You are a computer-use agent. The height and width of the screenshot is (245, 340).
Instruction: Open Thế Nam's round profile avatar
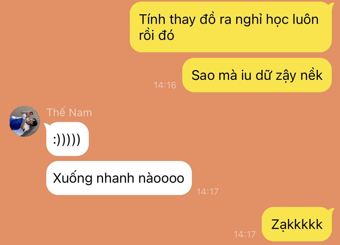[x=24, y=121]
